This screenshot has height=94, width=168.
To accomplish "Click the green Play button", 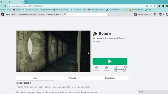I will click(110, 61).
